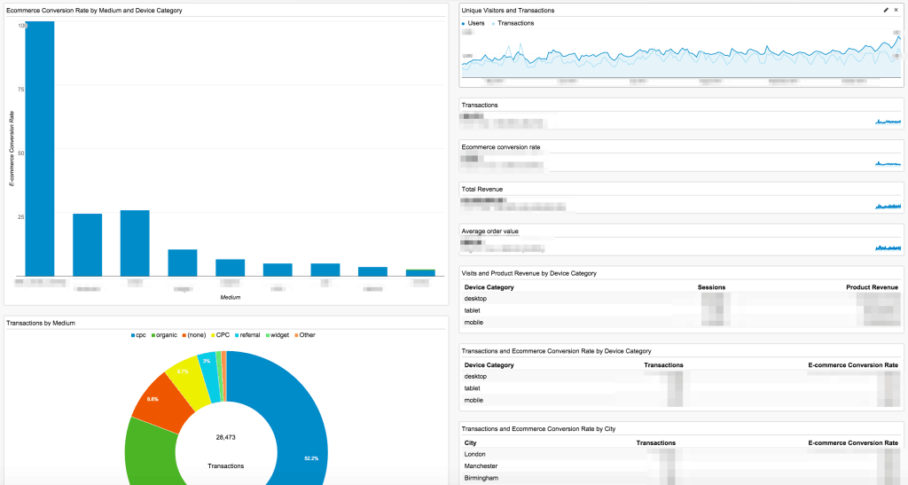The image size is (908, 485).
Task: Select the Manchester city row
Action: (681, 465)
